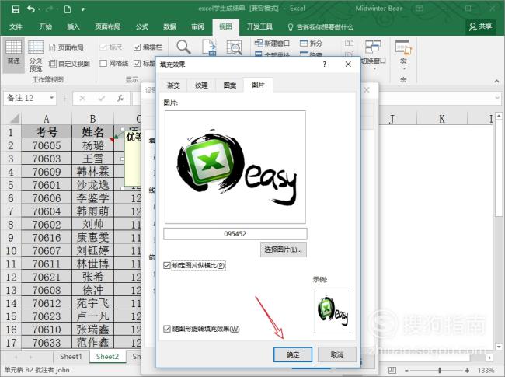The width and height of the screenshot is (505, 377).
Task: Click the zoom slider handle in status bar
Action: [439, 371]
